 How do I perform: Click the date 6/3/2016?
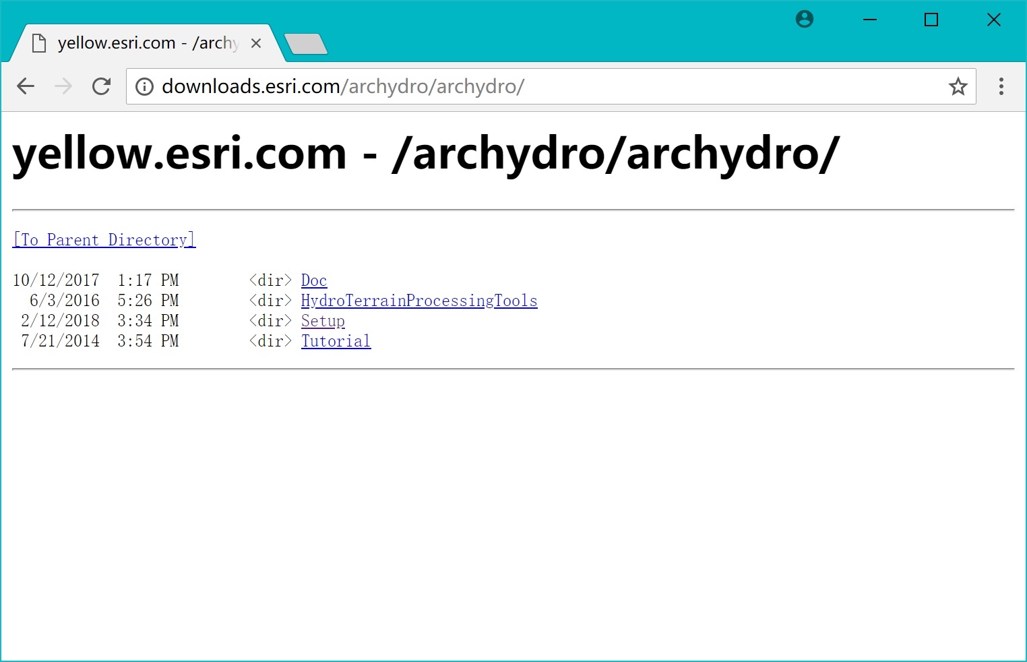tap(65, 301)
